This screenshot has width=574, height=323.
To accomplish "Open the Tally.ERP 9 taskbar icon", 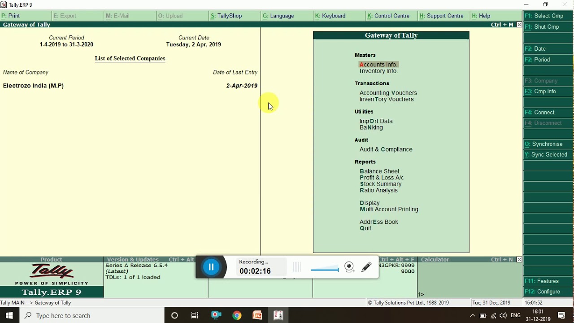I will click(x=278, y=315).
